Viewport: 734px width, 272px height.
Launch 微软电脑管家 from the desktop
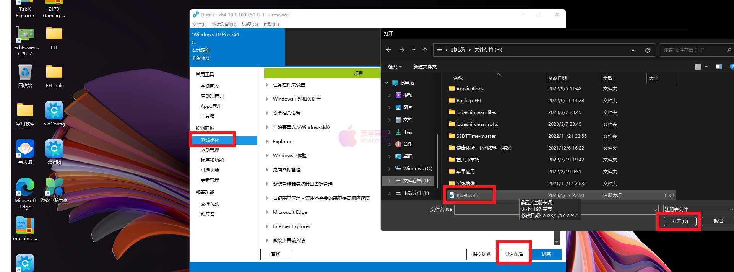pos(54,191)
